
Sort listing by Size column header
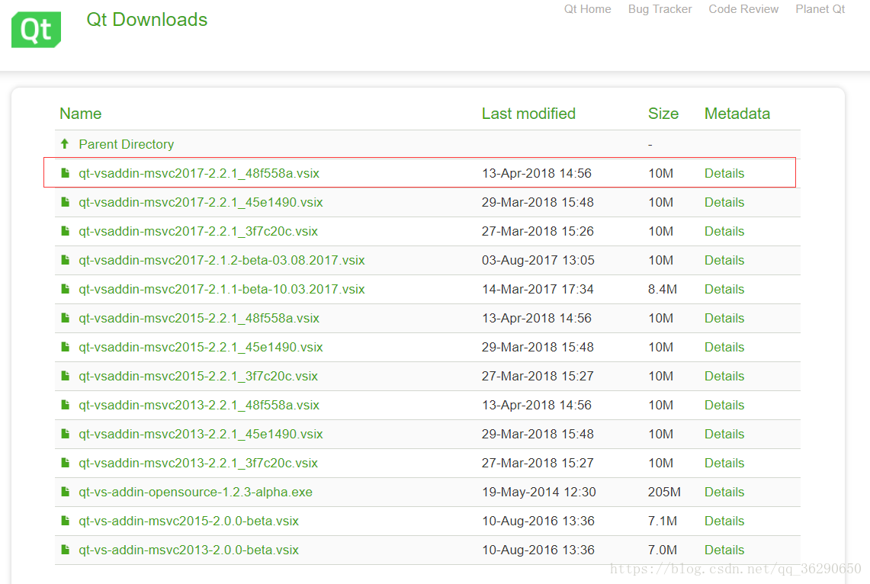663,114
